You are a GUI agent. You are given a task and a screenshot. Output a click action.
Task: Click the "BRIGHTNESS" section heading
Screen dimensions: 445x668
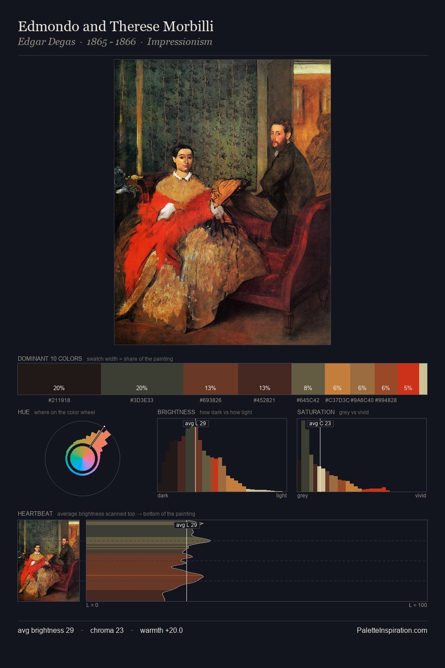[176, 412]
